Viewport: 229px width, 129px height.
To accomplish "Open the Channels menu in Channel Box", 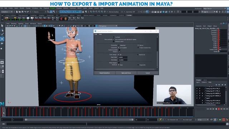I will [199, 26].
